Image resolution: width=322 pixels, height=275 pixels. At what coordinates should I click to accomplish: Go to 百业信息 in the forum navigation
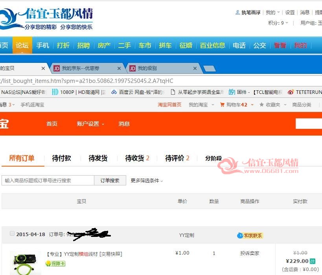coord(213,45)
